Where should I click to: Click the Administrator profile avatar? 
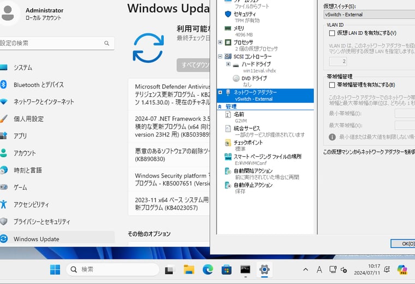[x=8, y=13]
